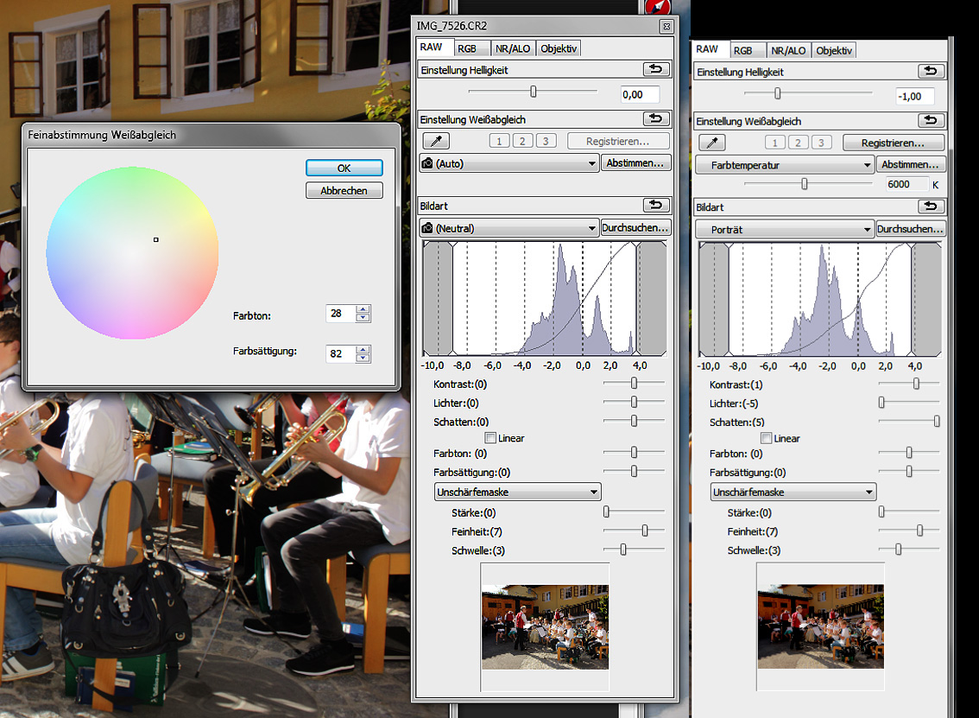Image resolution: width=979 pixels, height=718 pixels.
Task: Toggle Linear checkbox below the Schatten:(5) slider
Action: tap(767, 439)
